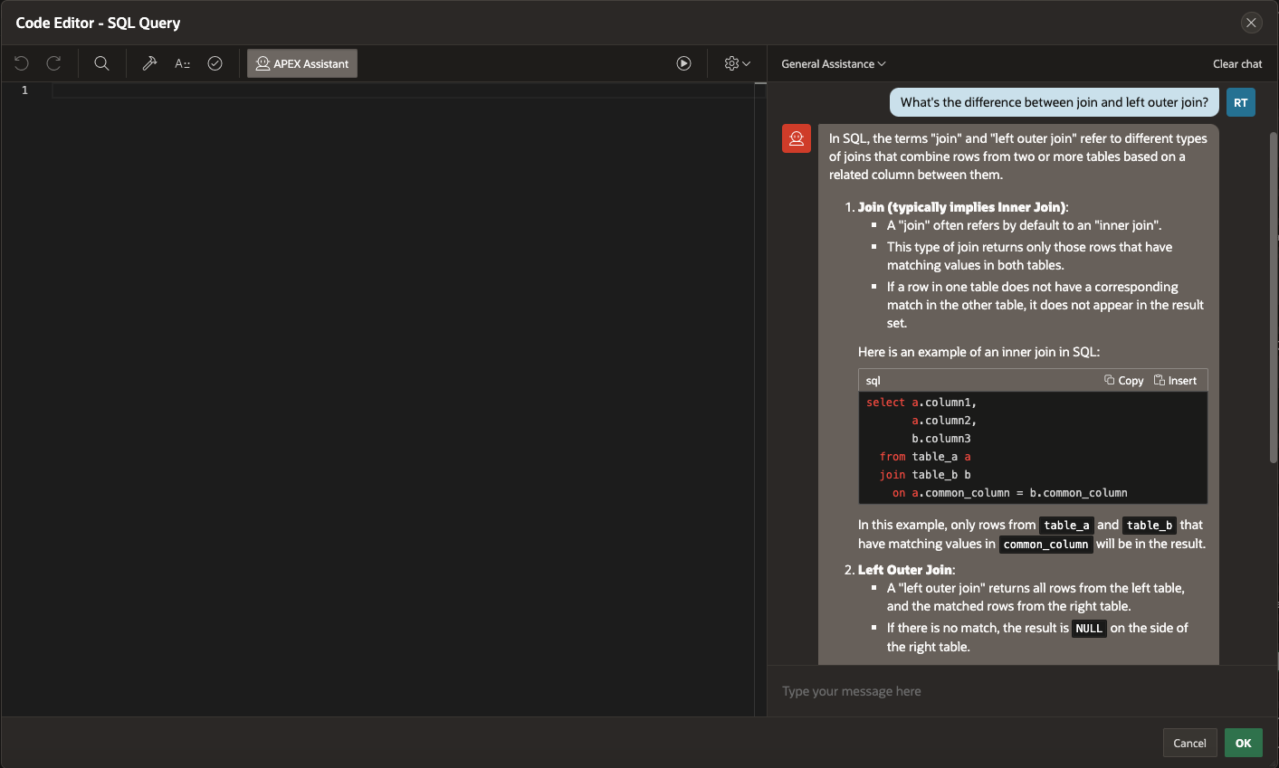
Task: Close the Code Editor dialog
Action: coord(1251,23)
